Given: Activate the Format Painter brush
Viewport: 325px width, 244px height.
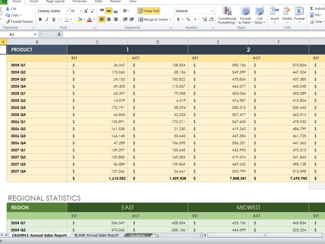Looking at the screenshot, I should pos(8,21).
